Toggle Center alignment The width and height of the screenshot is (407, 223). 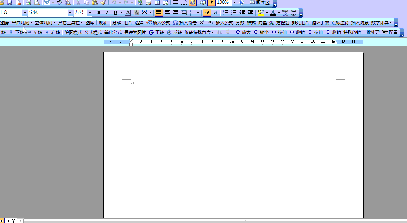[167, 12]
